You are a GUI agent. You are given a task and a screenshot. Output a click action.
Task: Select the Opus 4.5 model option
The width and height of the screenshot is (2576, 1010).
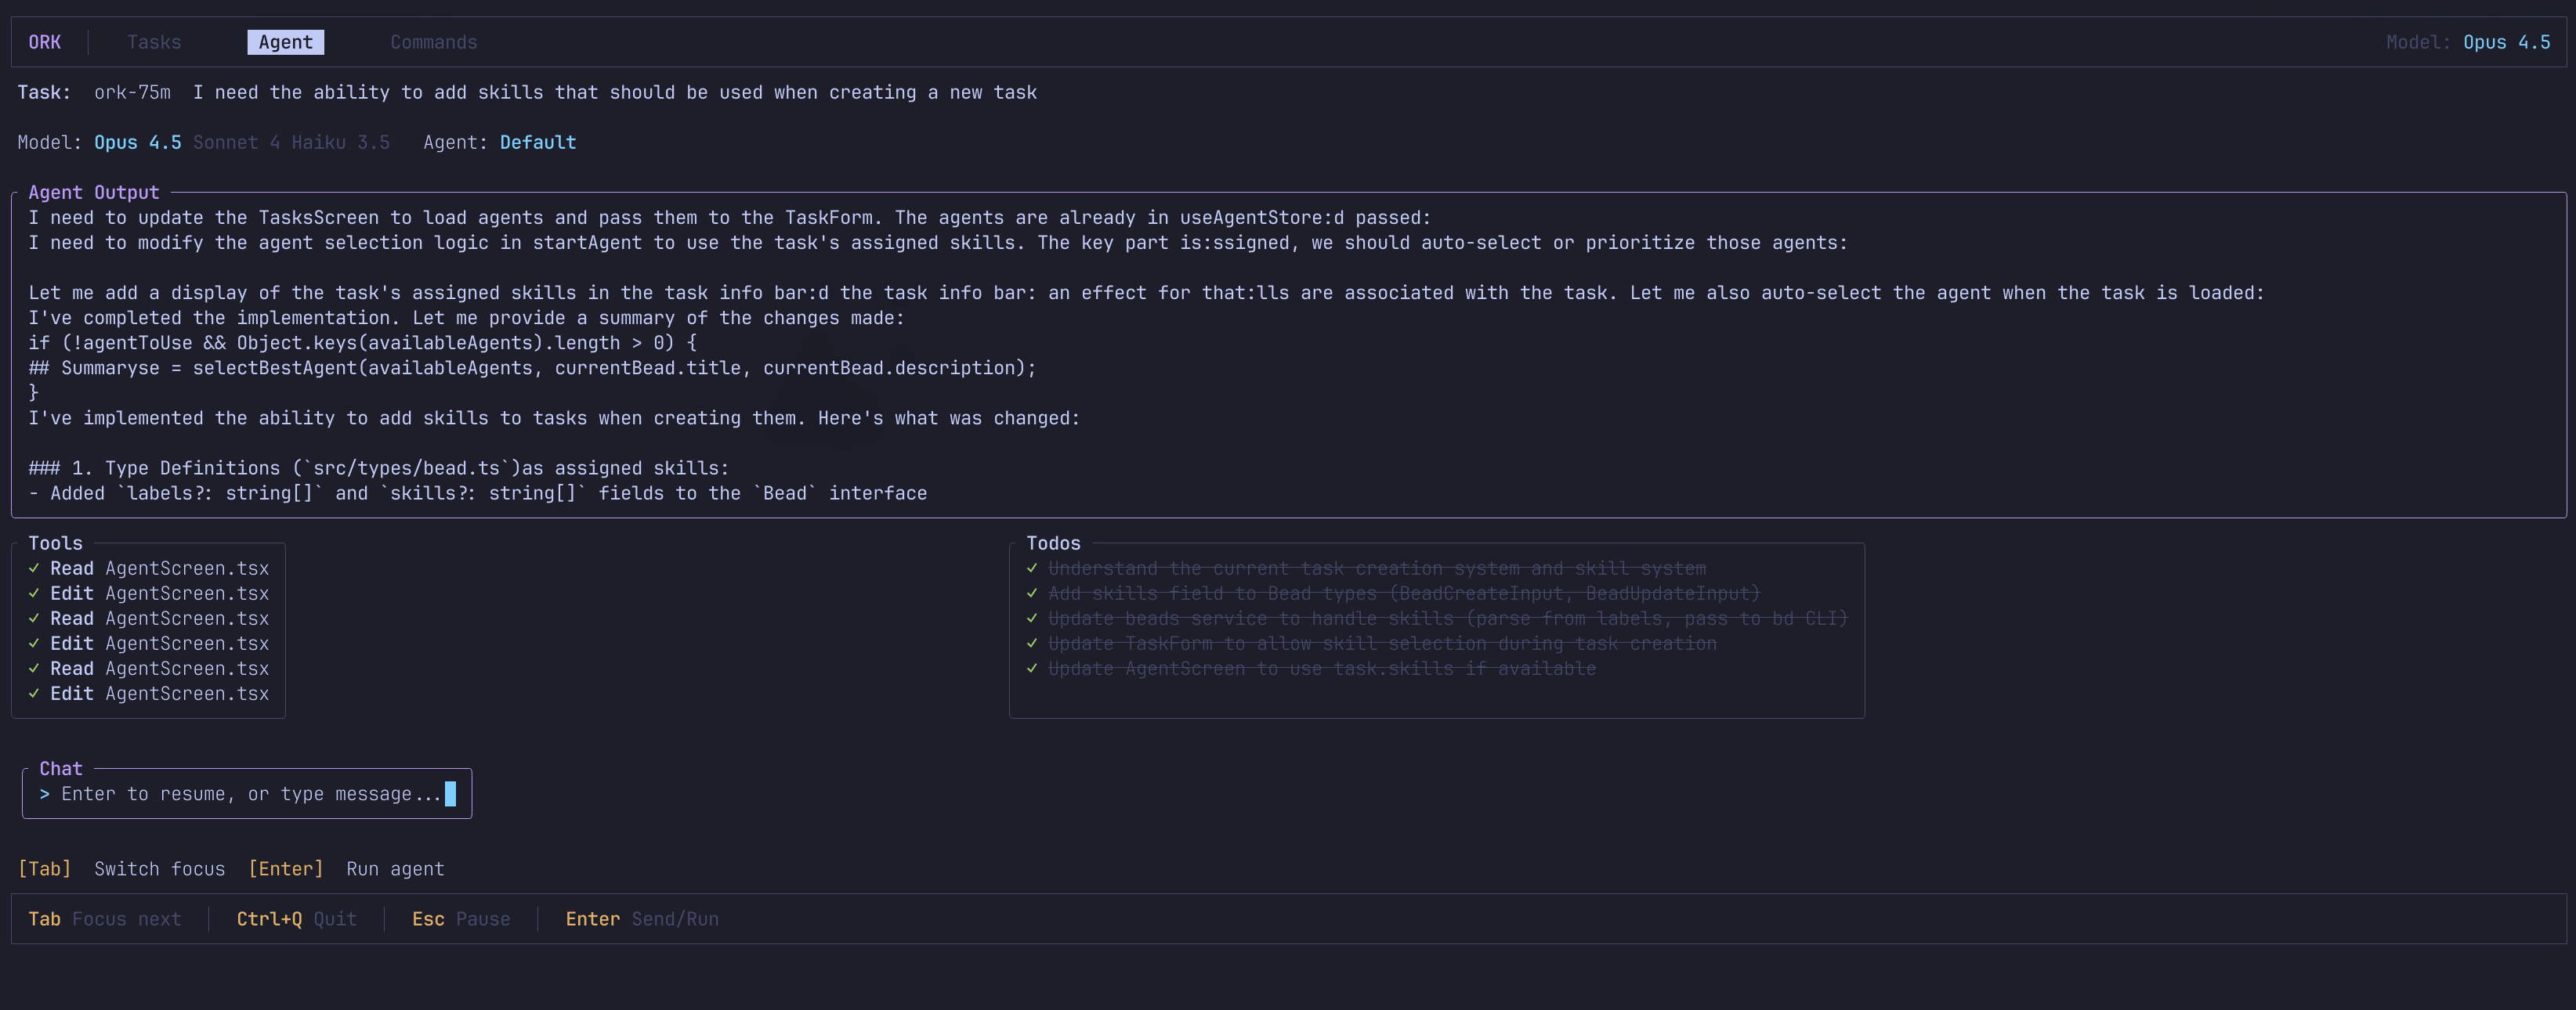tap(137, 142)
